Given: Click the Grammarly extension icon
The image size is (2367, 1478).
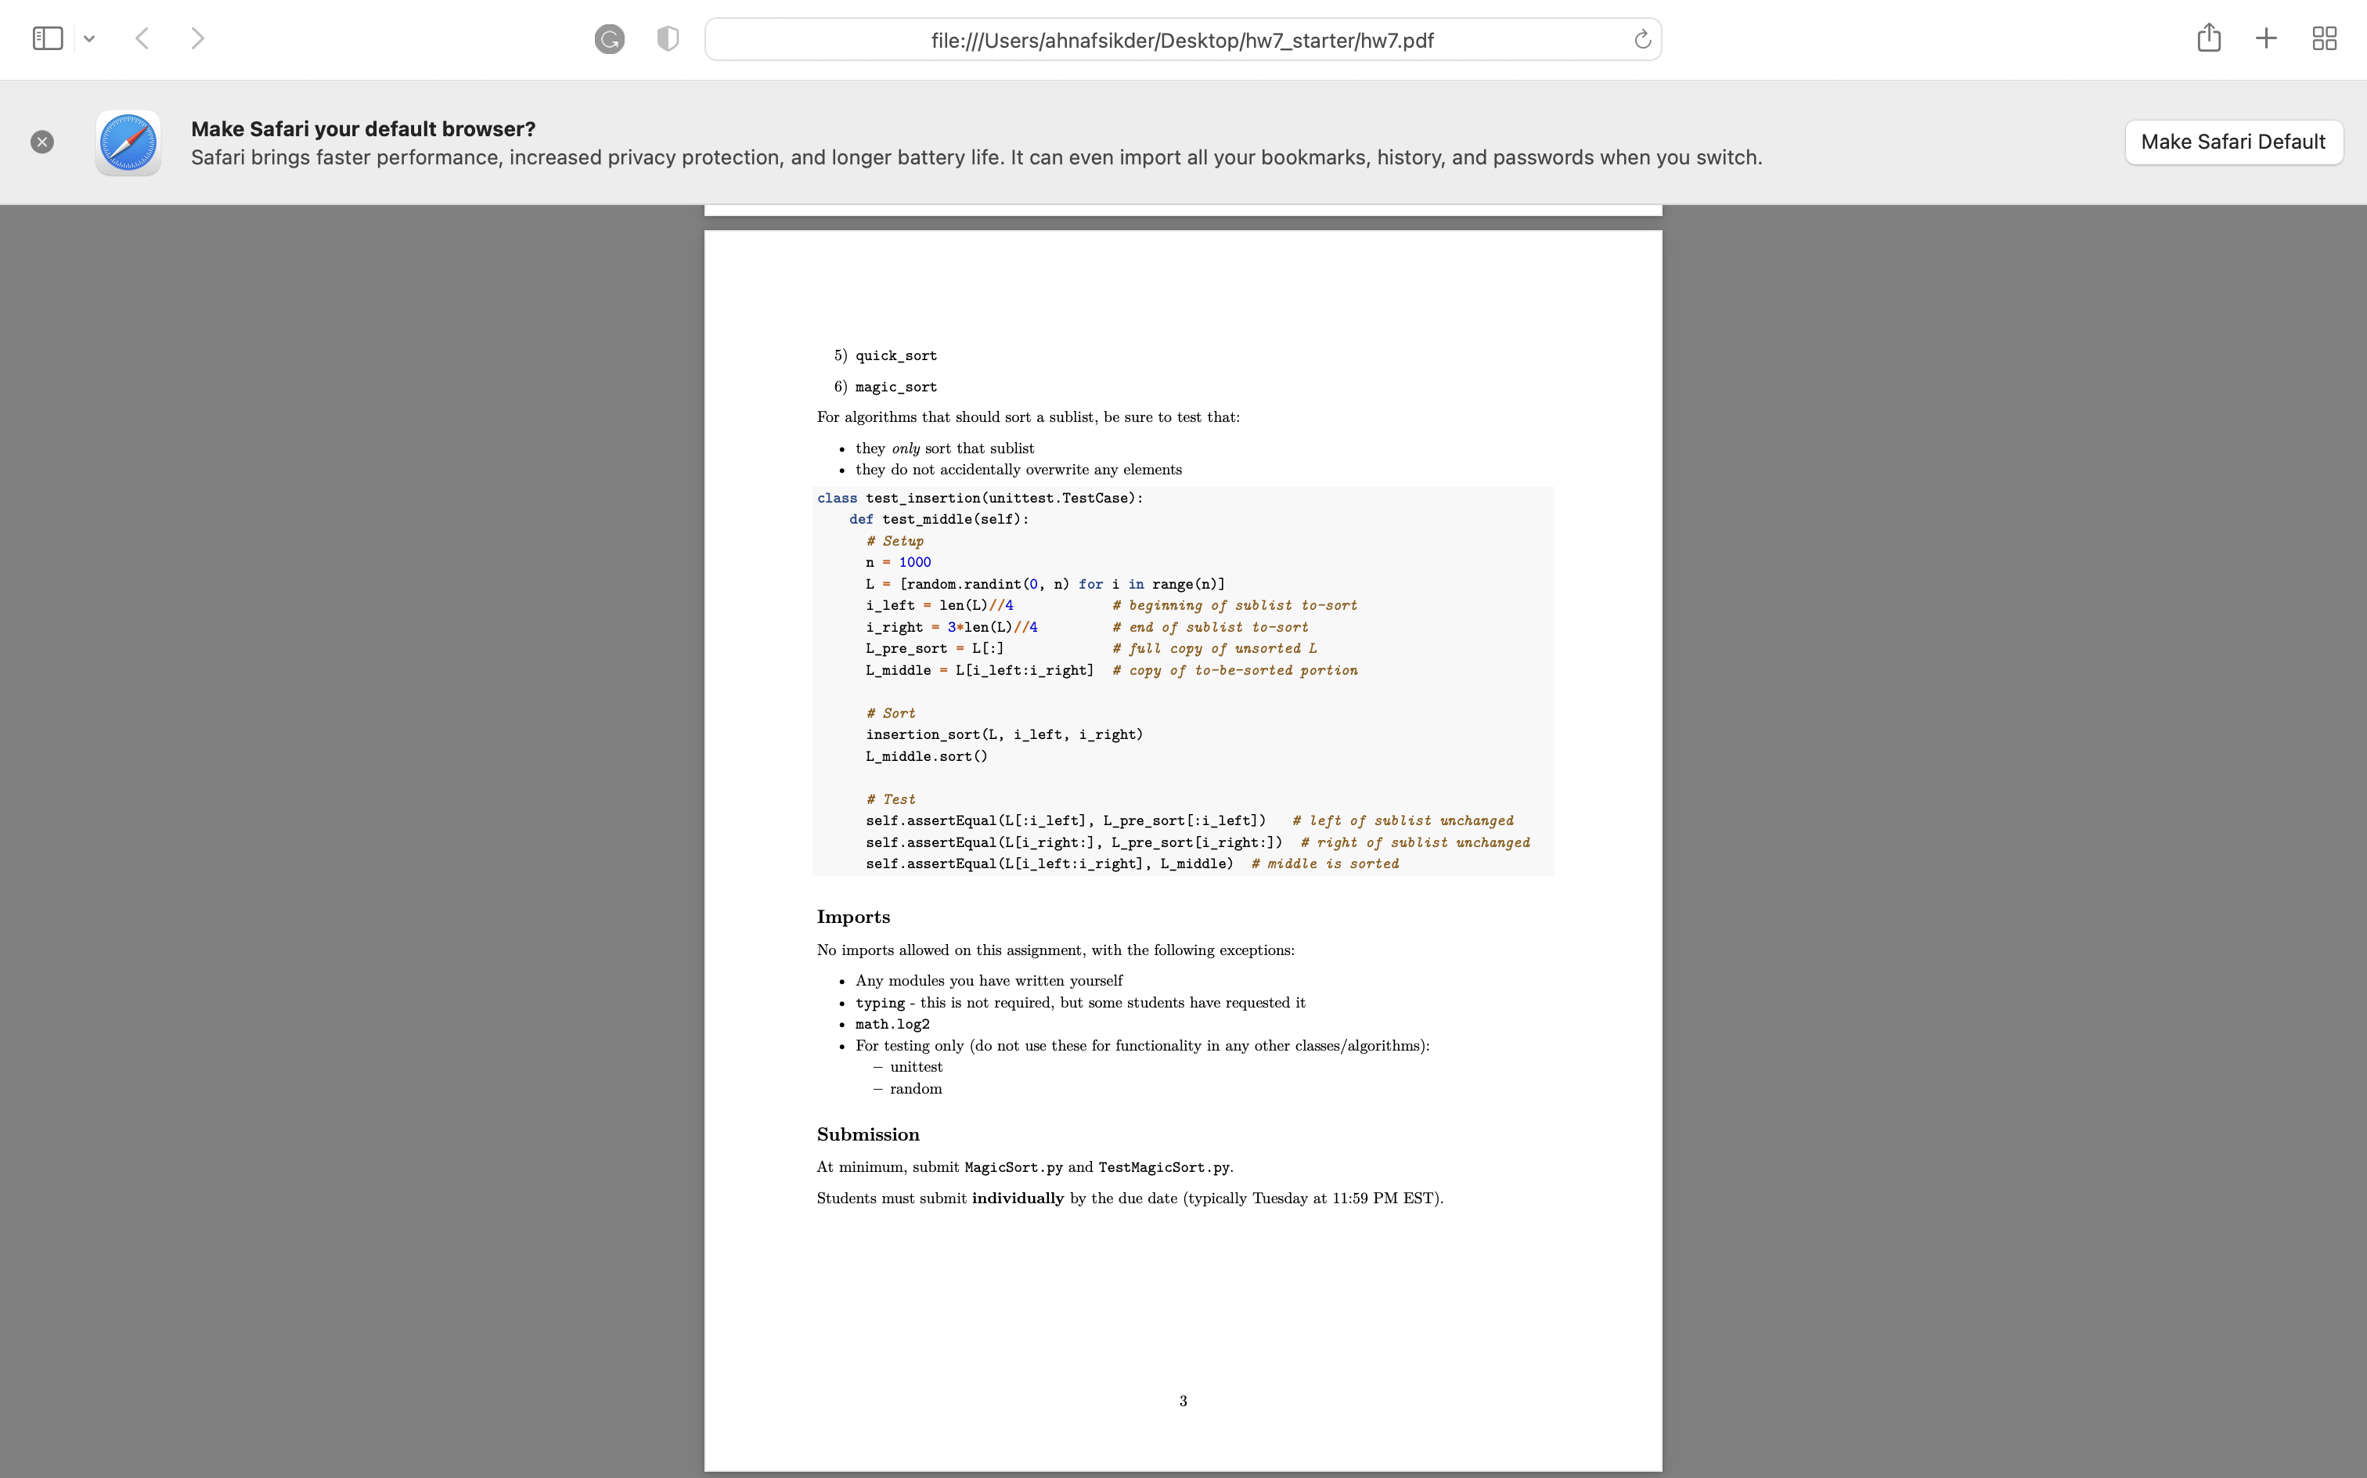Looking at the screenshot, I should coord(610,39).
